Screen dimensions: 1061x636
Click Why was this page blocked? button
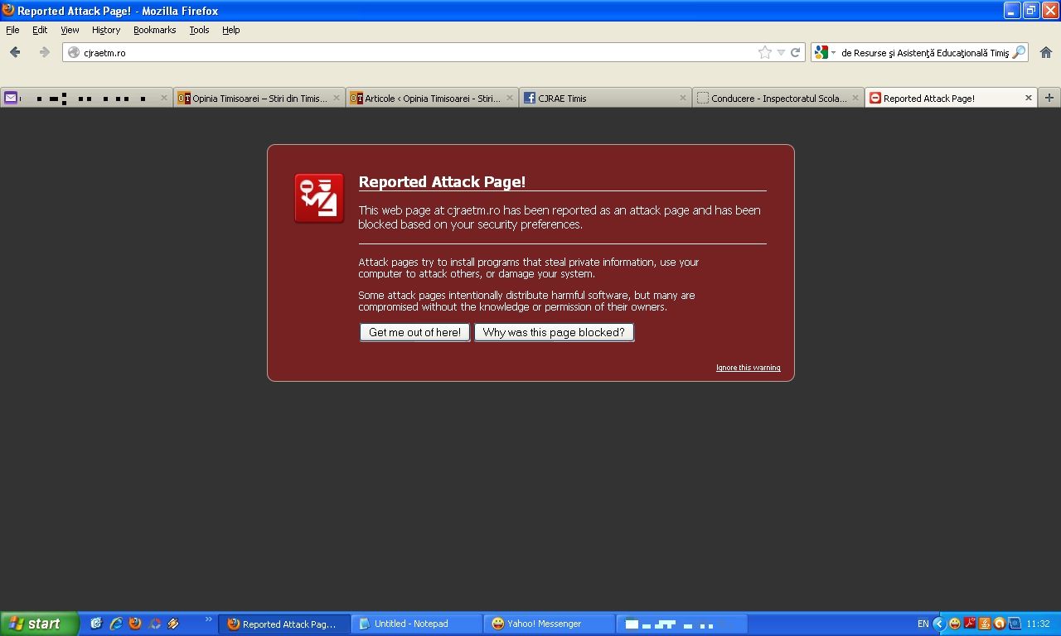[x=554, y=332]
